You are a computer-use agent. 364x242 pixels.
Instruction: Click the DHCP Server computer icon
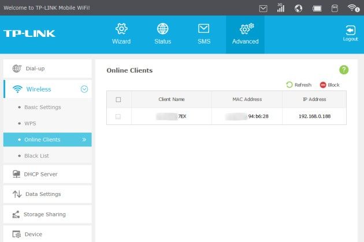pos(16,174)
